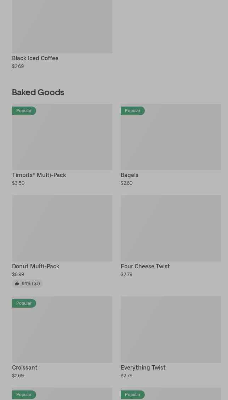Click the Baked Goods section heading
The image size is (228, 400).
pos(38,92)
